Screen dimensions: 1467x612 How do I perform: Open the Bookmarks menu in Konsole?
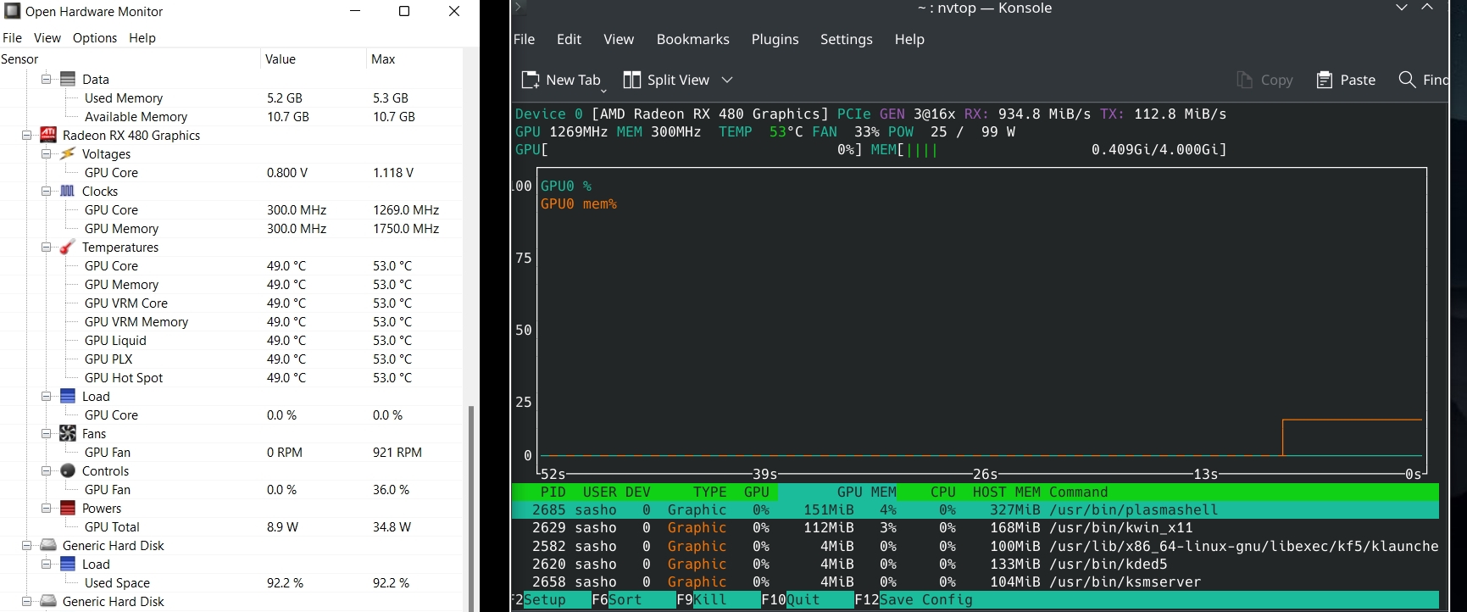click(692, 40)
